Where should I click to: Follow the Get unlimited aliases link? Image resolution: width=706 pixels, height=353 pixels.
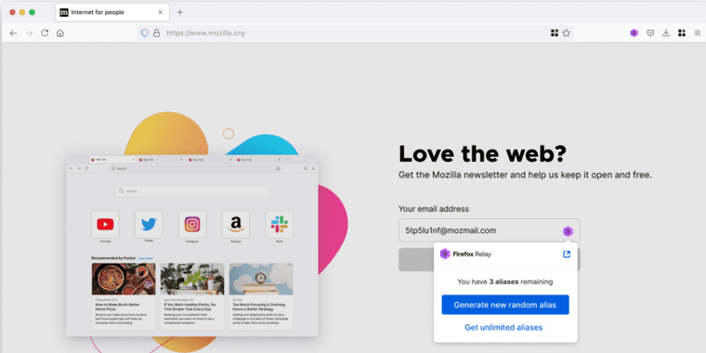pos(503,327)
